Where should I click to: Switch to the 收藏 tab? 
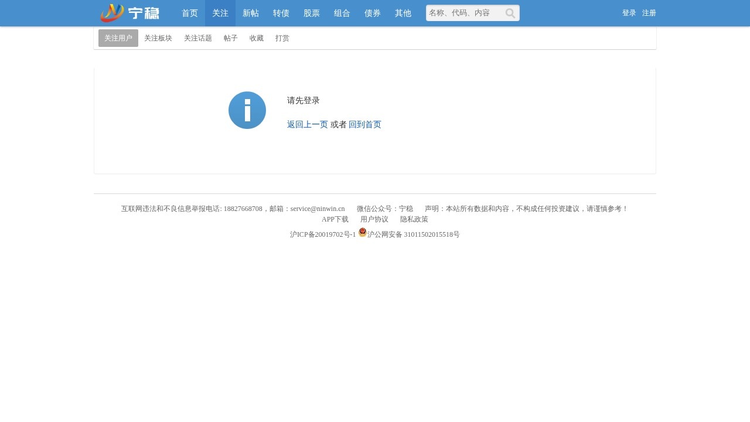257,38
